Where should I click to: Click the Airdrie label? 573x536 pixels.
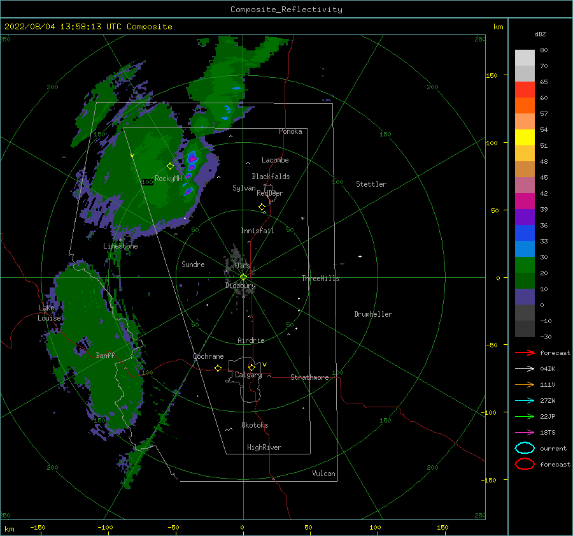pos(251,340)
